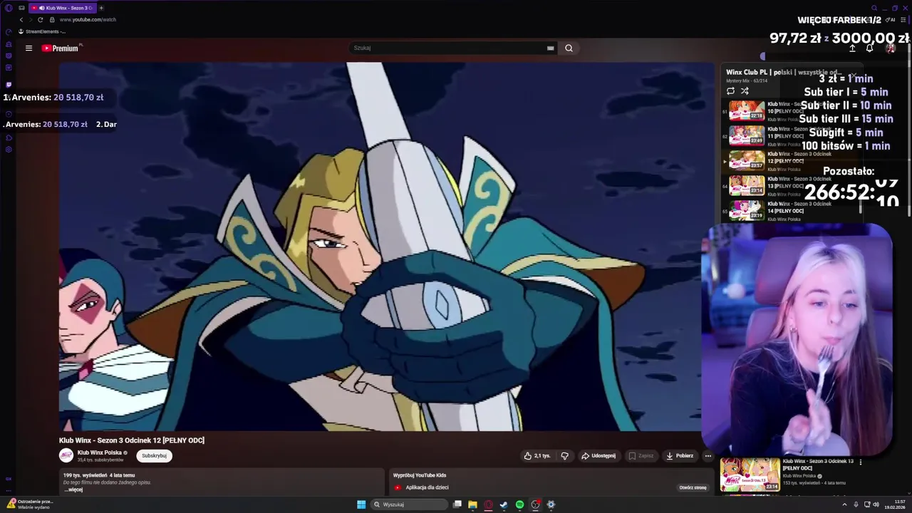Click the main video player frame
This screenshot has width=912, height=513.
(x=386, y=247)
